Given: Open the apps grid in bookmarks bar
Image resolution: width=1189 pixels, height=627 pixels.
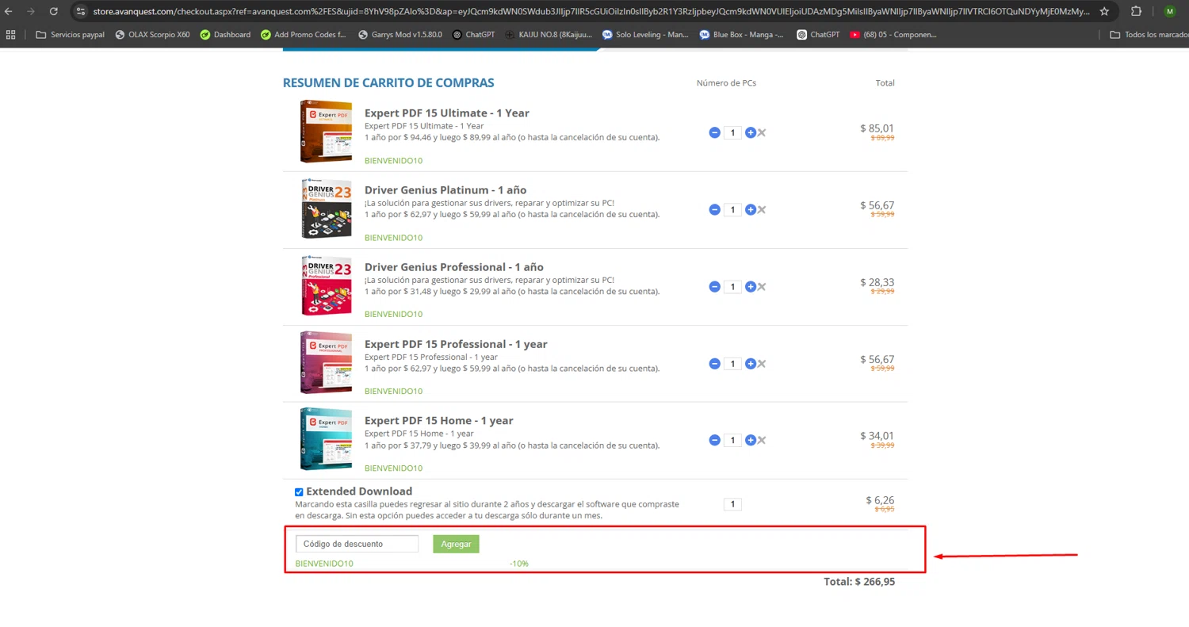Looking at the screenshot, I should [x=11, y=35].
